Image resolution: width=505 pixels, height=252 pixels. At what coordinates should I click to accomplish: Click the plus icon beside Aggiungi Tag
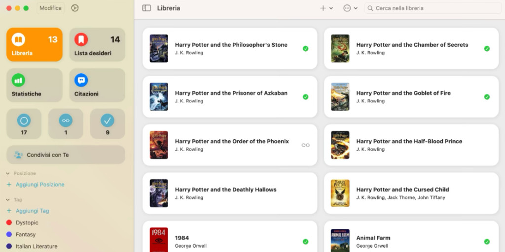tap(9, 211)
